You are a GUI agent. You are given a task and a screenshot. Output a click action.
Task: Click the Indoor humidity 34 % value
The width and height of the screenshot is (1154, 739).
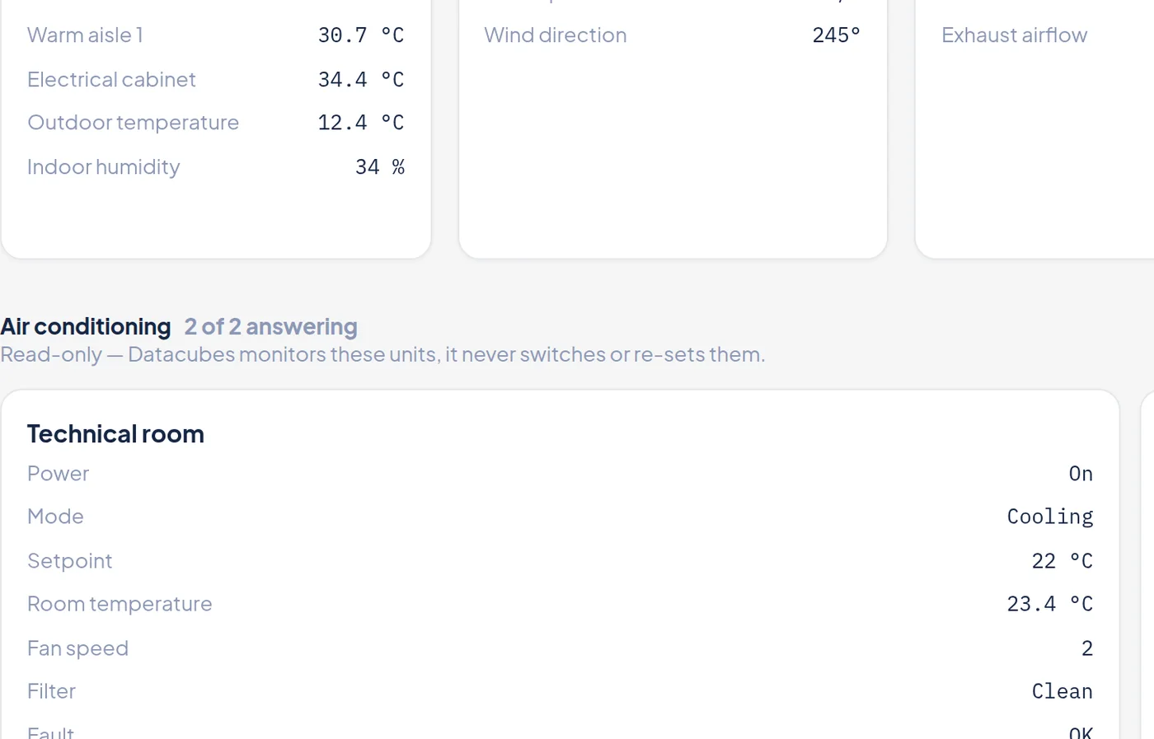(x=380, y=167)
